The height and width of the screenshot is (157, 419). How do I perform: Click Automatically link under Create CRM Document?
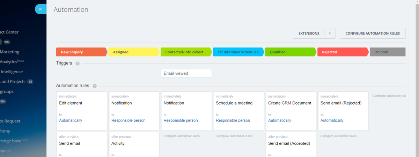pos(280,120)
